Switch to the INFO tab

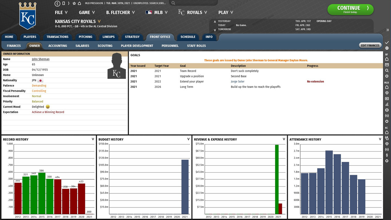point(209,37)
